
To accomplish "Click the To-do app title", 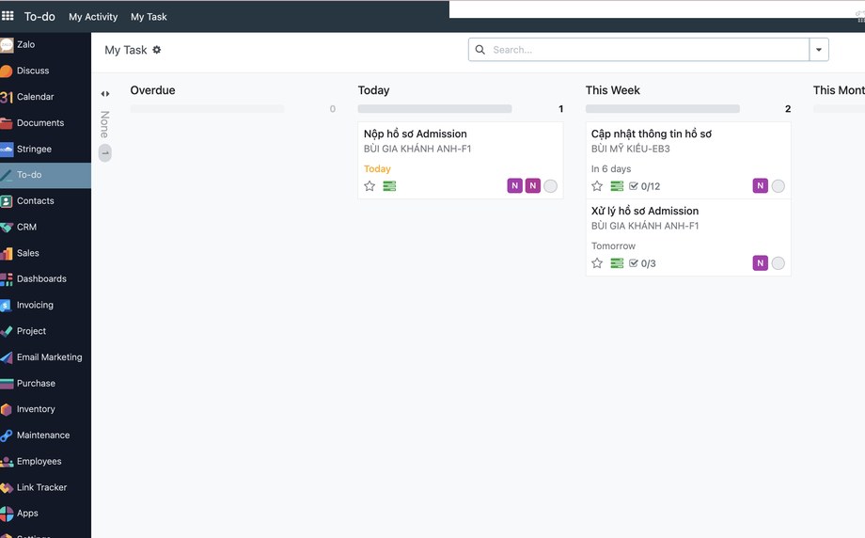I will tap(39, 17).
